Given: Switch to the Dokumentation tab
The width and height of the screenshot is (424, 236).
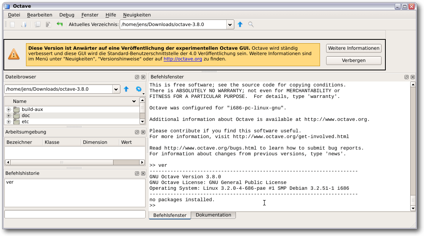Looking at the screenshot, I should coord(213,215).
